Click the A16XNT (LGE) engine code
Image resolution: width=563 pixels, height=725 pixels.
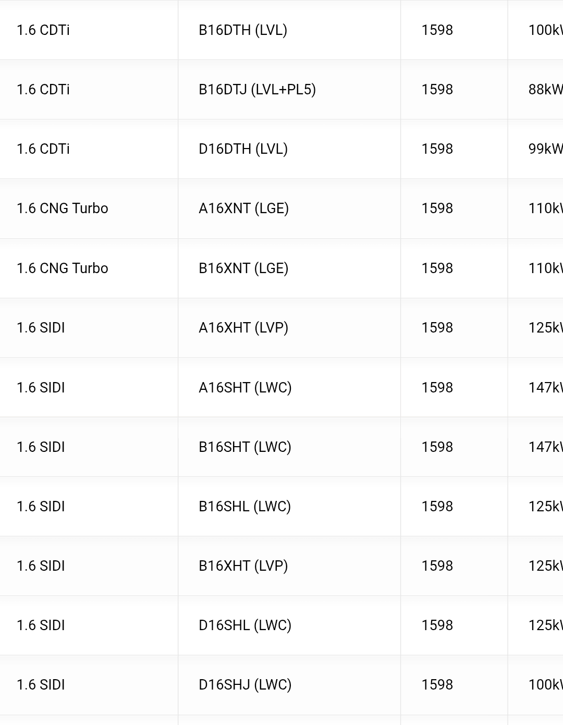[243, 208]
